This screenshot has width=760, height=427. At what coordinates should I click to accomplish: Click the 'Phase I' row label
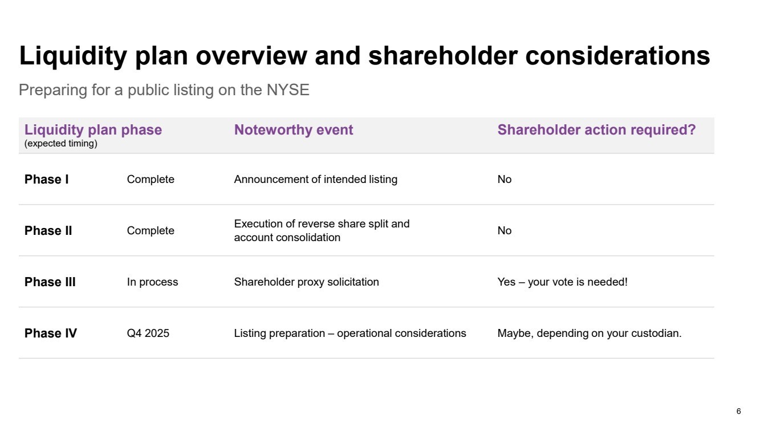point(47,180)
